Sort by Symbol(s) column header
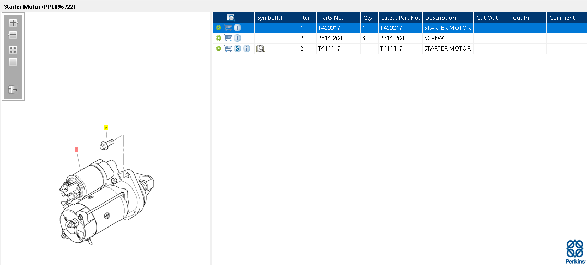This screenshot has width=587, height=265. coord(276,18)
